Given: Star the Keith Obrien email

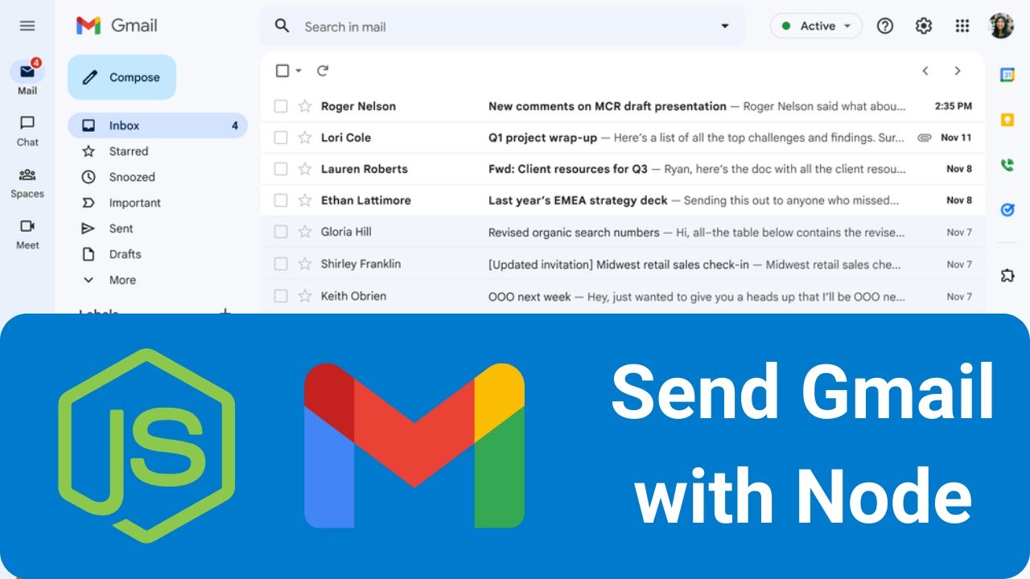Looking at the screenshot, I should click(305, 296).
